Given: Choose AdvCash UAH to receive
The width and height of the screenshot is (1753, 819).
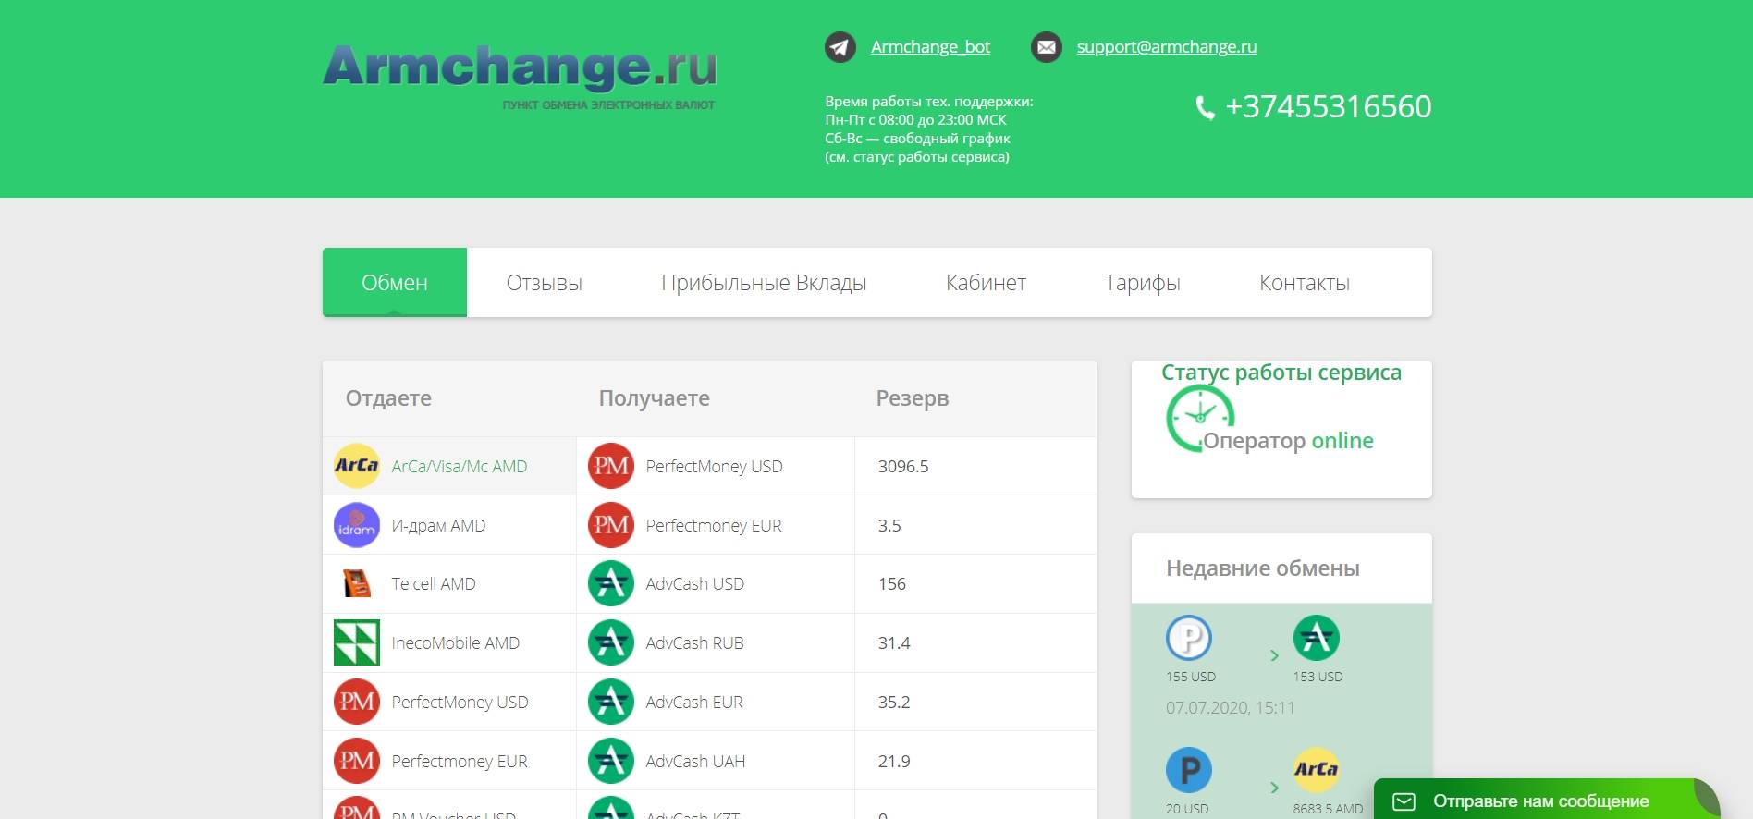Looking at the screenshot, I should point(716,761).
